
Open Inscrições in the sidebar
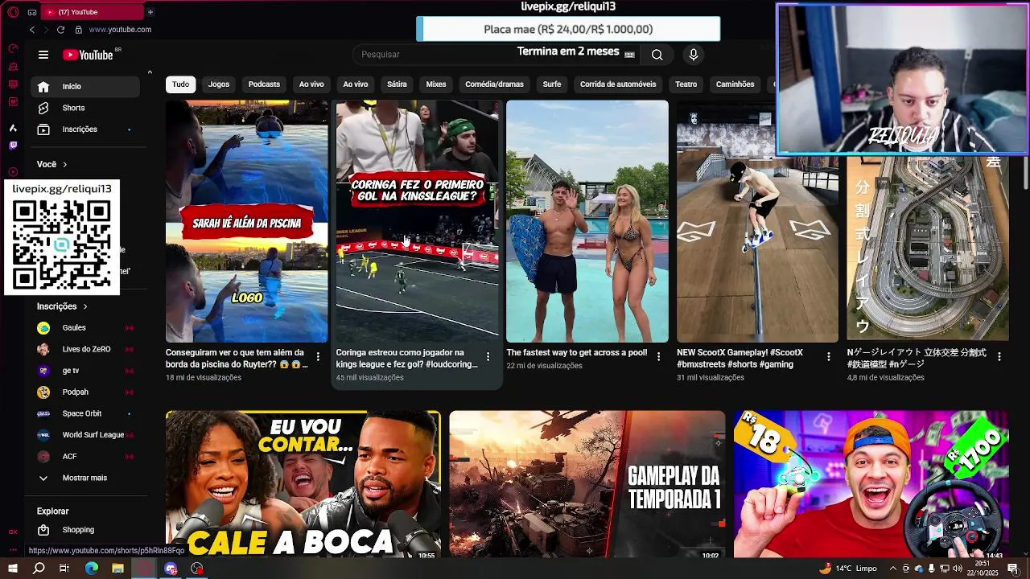[x=84, y=129]
